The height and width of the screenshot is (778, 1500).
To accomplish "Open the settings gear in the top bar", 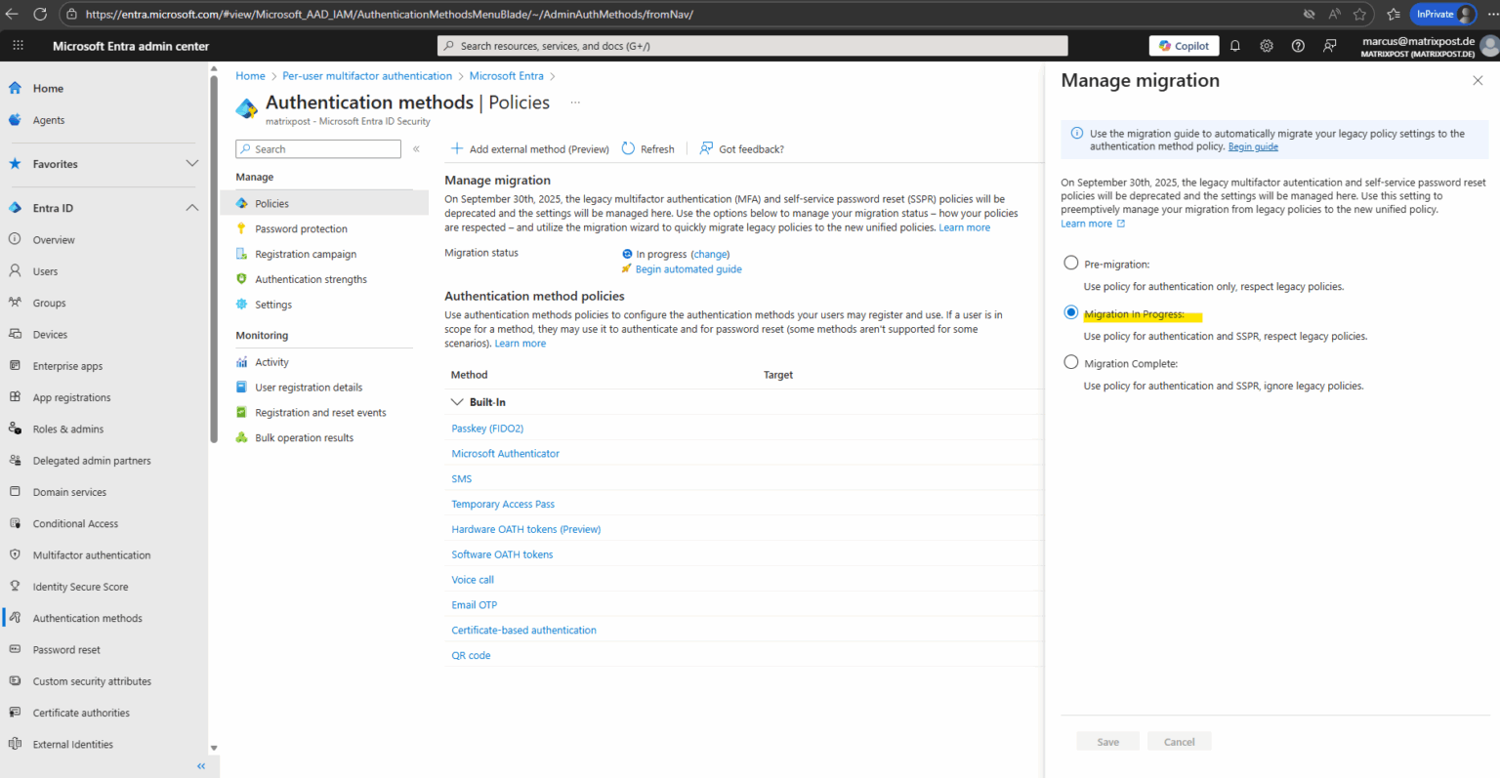I will [1267, 45].
